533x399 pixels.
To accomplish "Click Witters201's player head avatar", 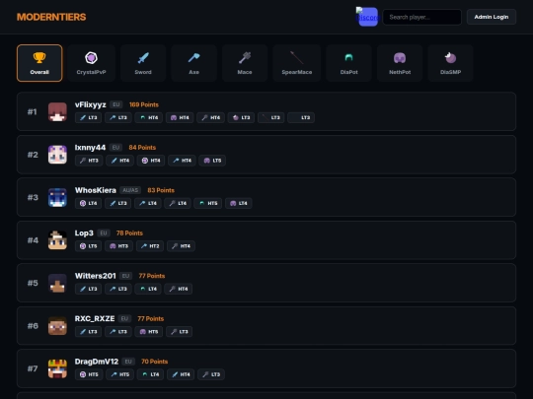I will point(57,283).
